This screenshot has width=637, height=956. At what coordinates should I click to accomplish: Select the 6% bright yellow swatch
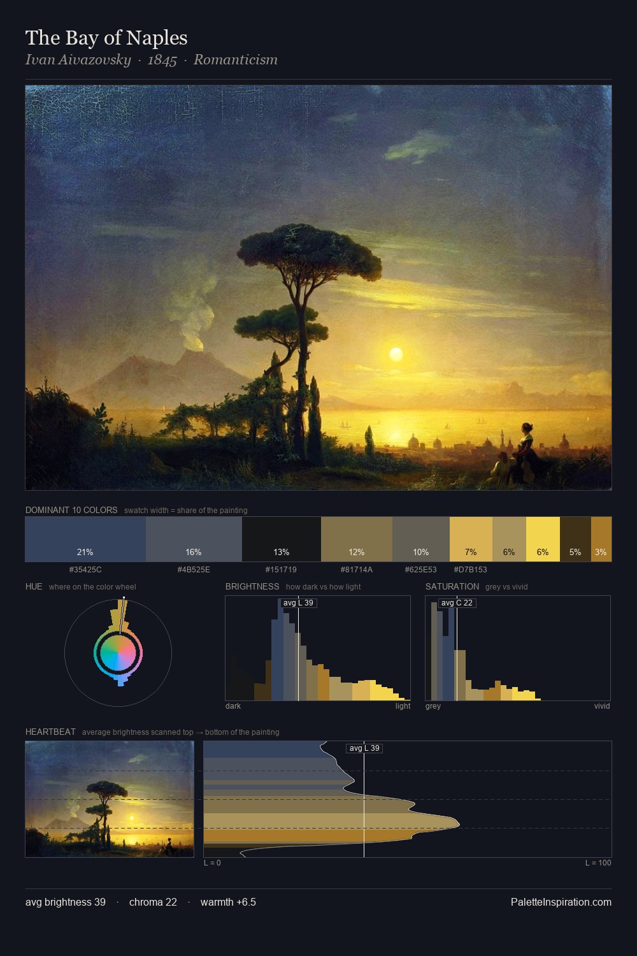[x=543, y=539]
